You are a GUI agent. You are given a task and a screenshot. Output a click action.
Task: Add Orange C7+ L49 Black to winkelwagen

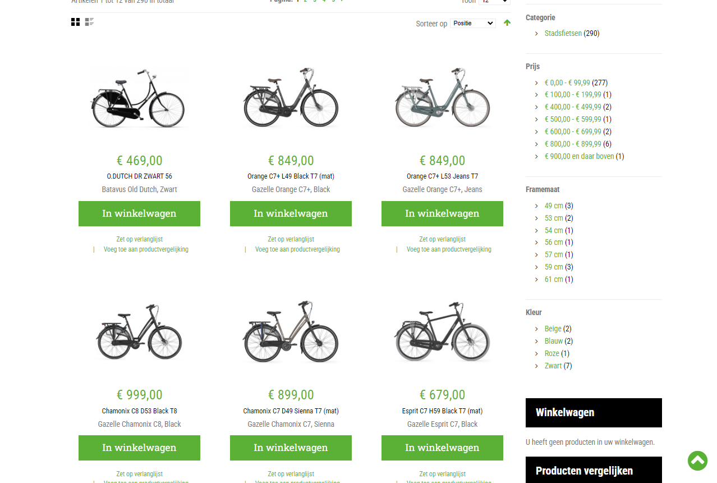[291, 213]
